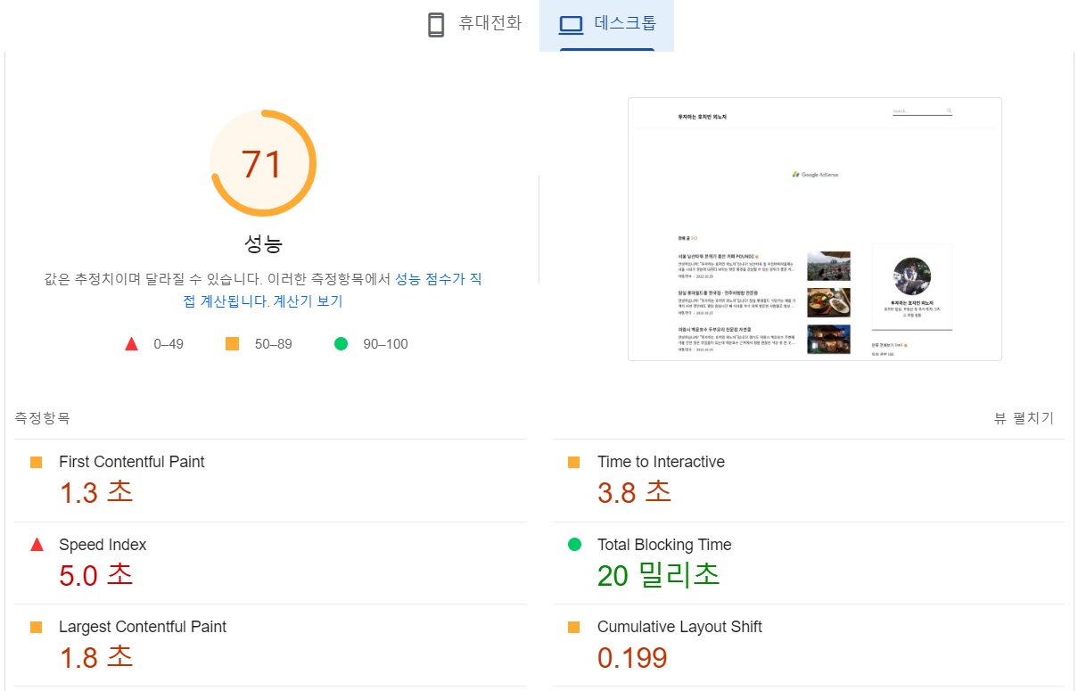Click the orange square beside Cumulative Layout Shift
The width and height of the screenshot is (1078, 691).
point(576,627)
